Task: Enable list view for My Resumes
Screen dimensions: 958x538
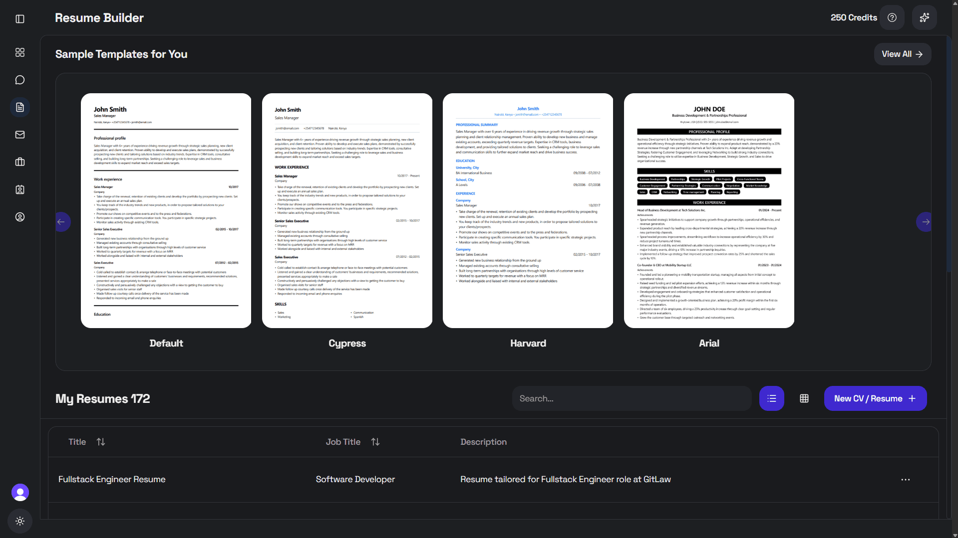Action: point(771,398)
